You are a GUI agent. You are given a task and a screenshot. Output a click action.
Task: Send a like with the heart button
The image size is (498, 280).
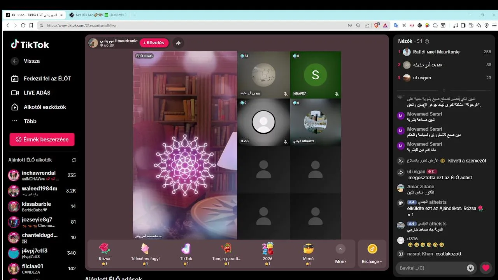[486, 268]
